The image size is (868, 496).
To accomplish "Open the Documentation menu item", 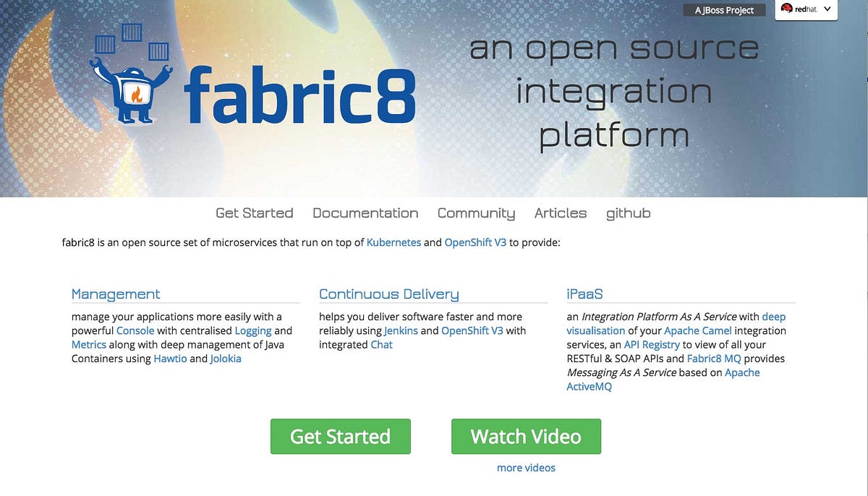I will point(365,213).
